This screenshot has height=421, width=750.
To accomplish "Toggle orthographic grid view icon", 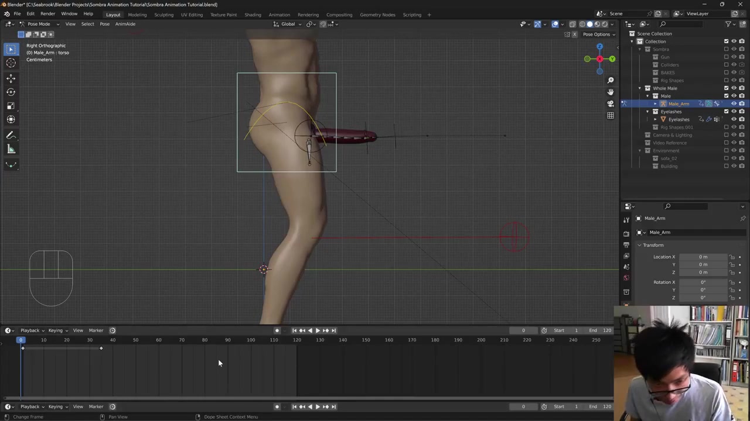I will [x=610, y=115].
